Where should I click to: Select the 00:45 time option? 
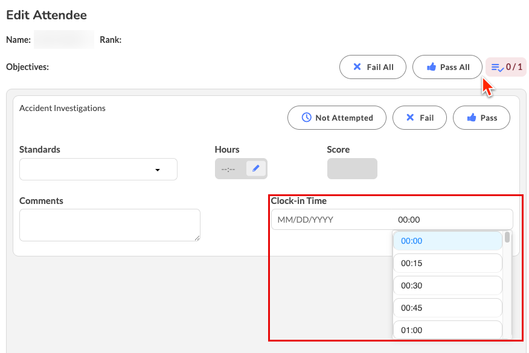tap(447, 308)
